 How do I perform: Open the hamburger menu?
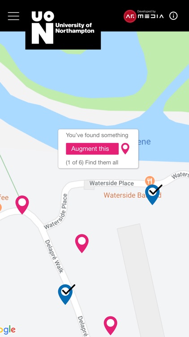pos(13,16)
